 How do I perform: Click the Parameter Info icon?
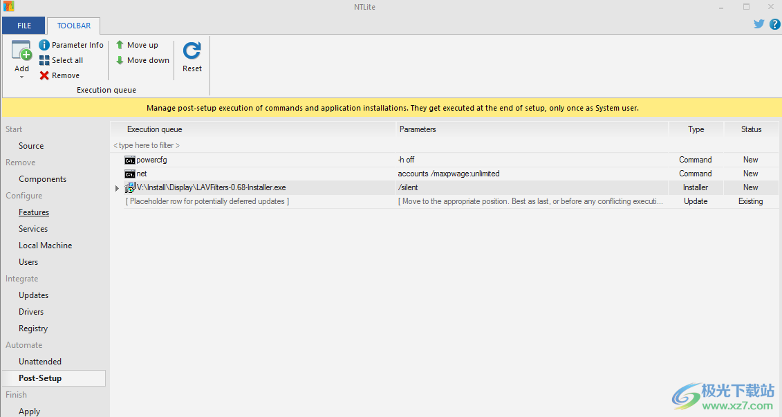44,45
